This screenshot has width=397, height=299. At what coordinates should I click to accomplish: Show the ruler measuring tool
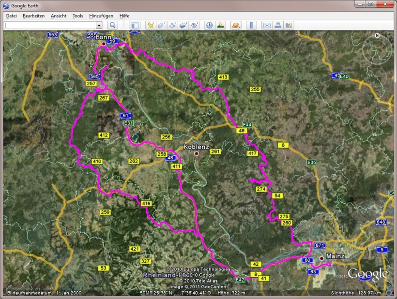pyautogui.click(x=251, y=25)
